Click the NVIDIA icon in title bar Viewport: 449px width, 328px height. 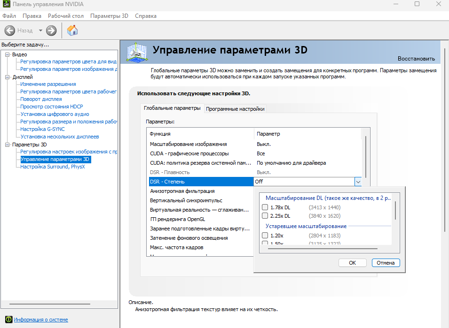click(x=6, y=4)
